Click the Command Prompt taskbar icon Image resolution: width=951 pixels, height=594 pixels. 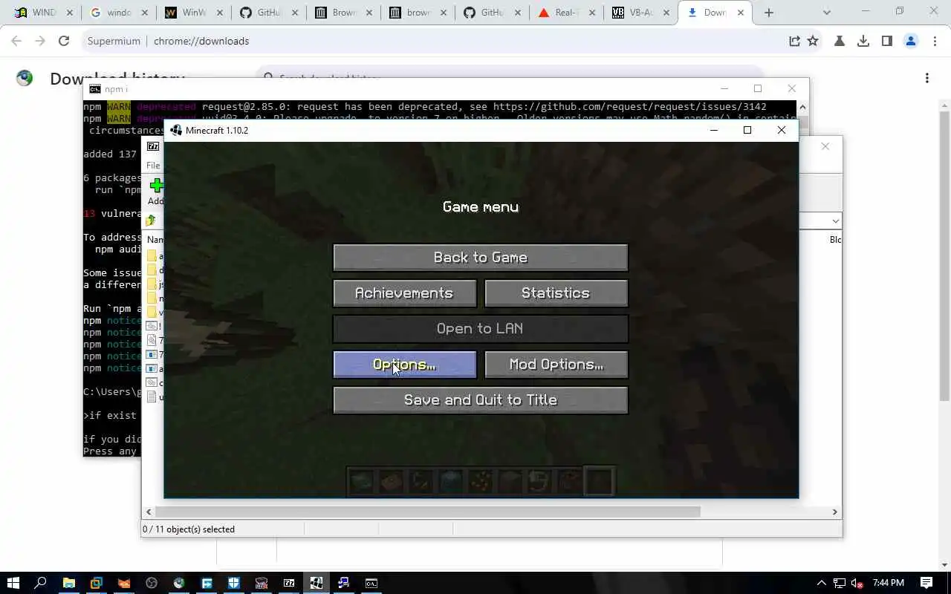[371, 583]
